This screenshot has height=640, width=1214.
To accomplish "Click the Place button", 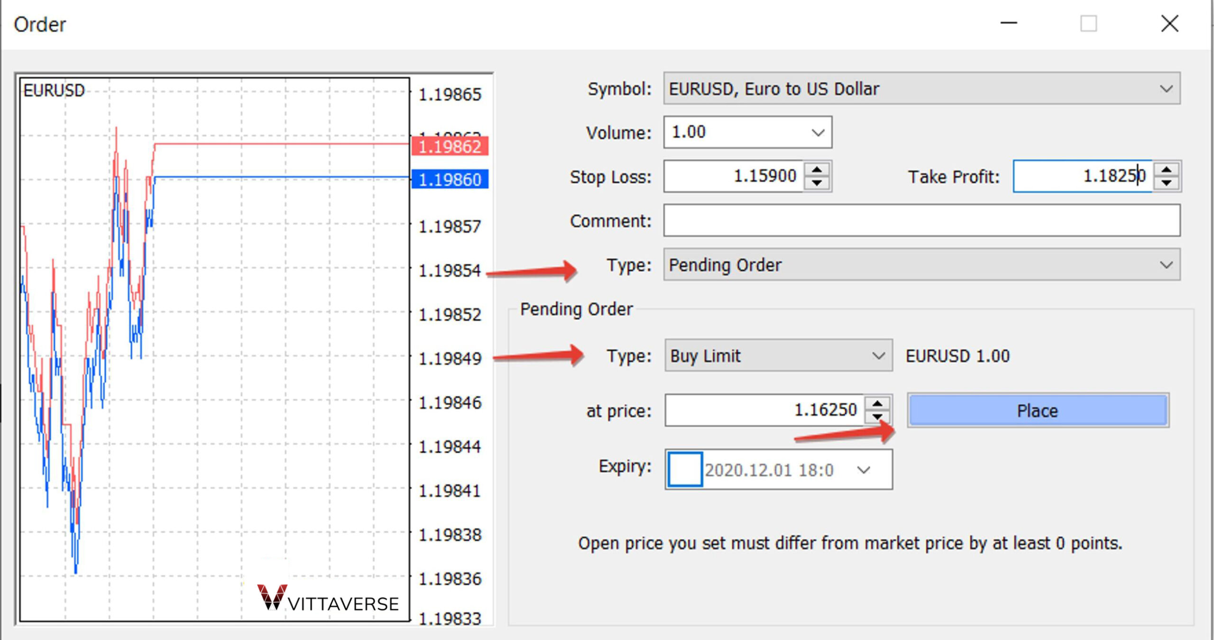I will tap(1038, 411).
